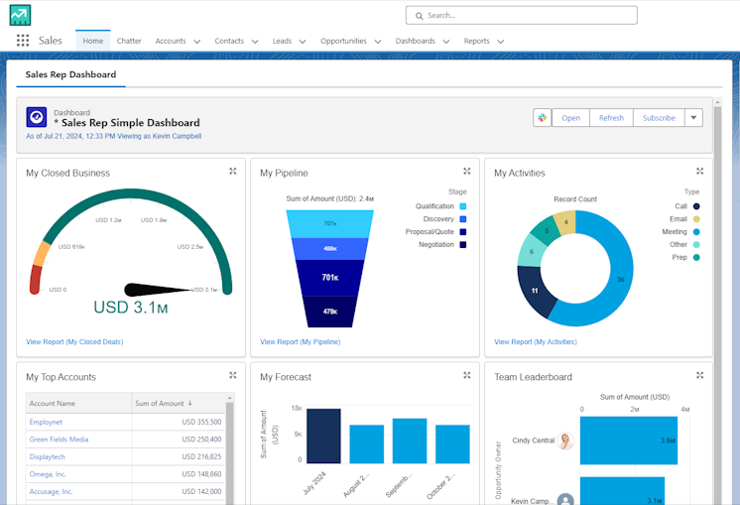Open the Omega, Inc. account
This screenshot has width=740, height=505.
click(48, 474)
